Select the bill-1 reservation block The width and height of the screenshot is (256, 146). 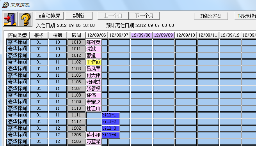coord(111,115)
